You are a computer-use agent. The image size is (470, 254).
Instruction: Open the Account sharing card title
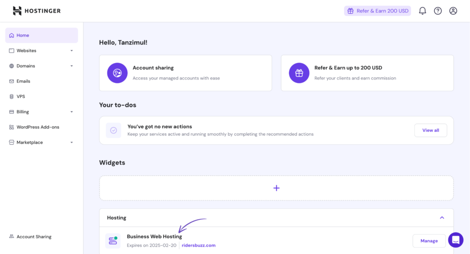click(153, 68)
